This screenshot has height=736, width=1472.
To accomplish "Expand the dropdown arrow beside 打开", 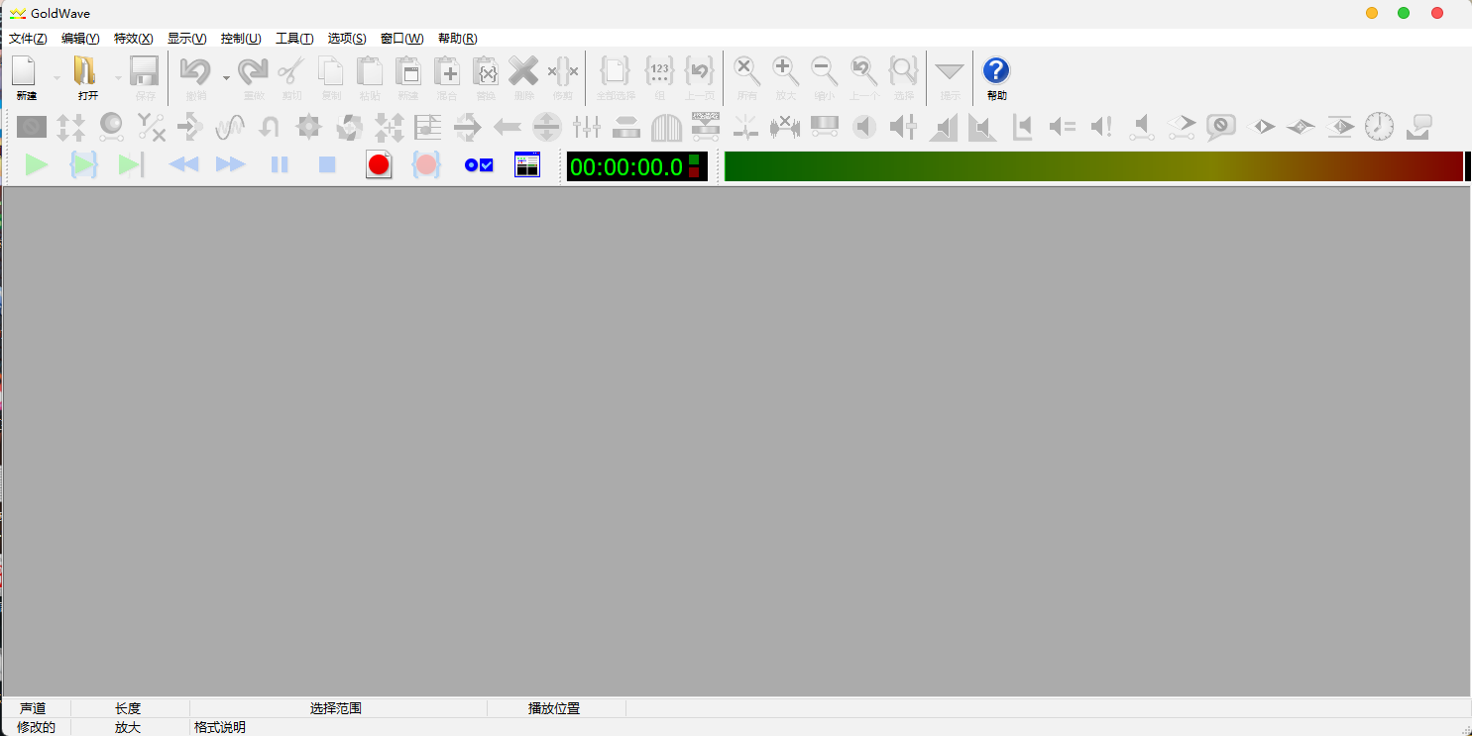I will click(x=118, y=77).
